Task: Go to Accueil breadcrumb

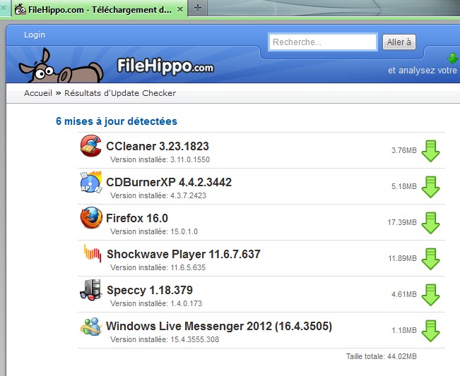Action: (38, 93)
